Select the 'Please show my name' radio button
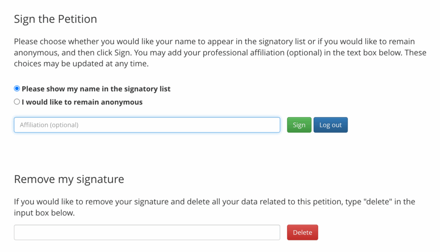The height and width of the screenshot is (252, 440). coord(17,89)
